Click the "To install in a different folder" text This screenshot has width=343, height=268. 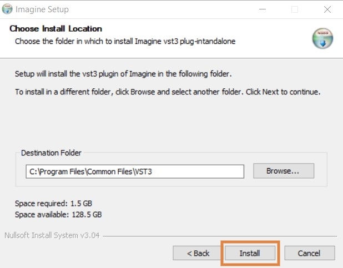[168, 91]
